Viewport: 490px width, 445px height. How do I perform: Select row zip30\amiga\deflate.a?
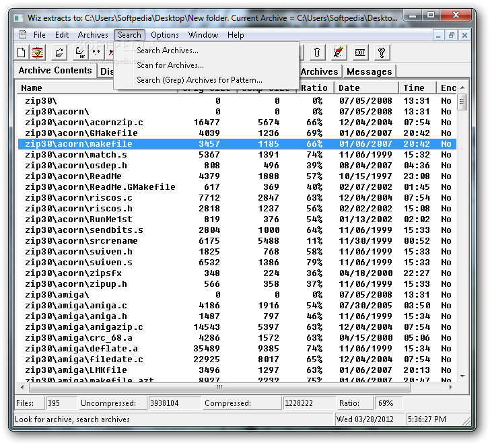point(237,349)
